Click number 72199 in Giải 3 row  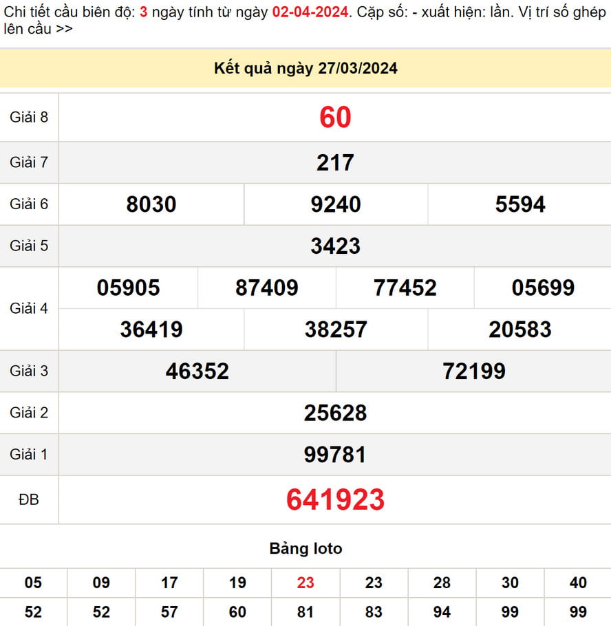[x=473, y=371]
